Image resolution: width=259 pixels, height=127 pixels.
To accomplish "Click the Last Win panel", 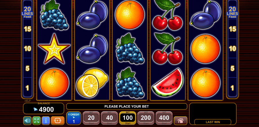I will pyautogui.click(x=213, y=114).
